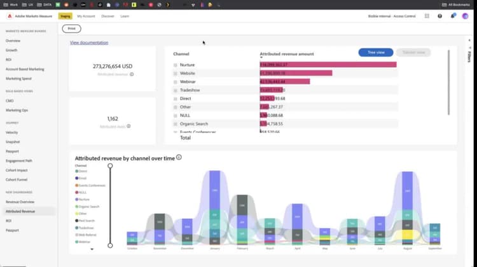Open the help question mark icon
477x267 pixels.
pyautogui.click(x=439, y=16)
